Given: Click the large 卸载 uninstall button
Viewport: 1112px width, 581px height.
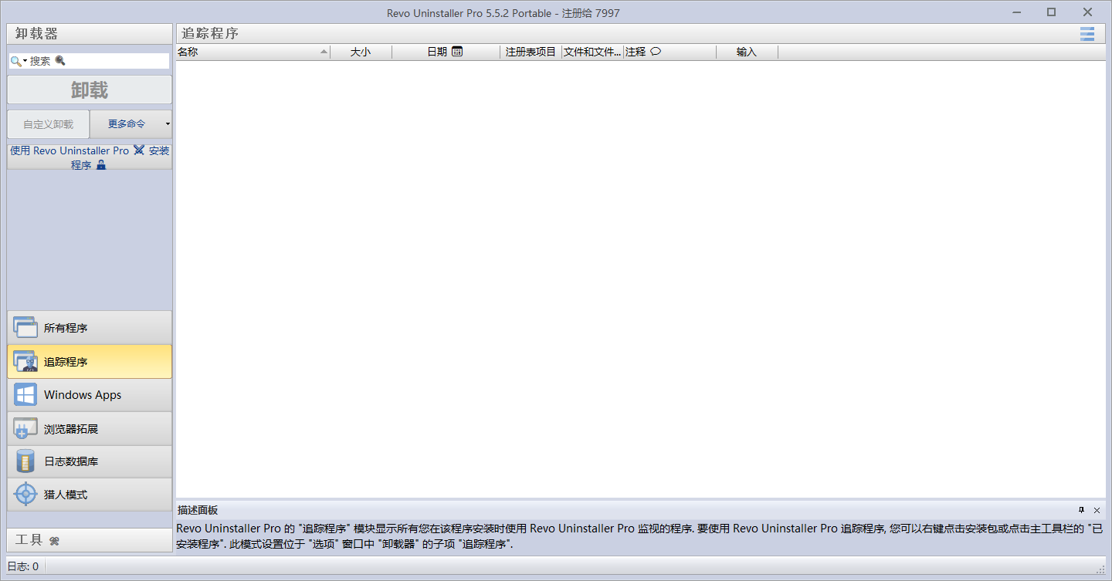Looking at the screenshot, I should pos(90,90).
